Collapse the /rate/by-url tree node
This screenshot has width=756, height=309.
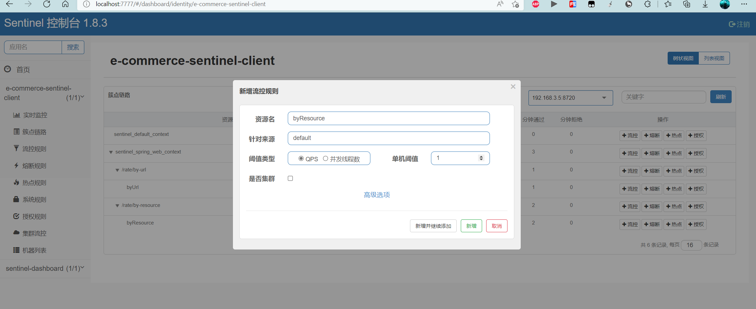(x=117, y=170)
